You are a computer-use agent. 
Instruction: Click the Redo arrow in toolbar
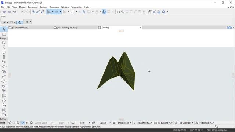pyautogui.click(x=28, y=12)
